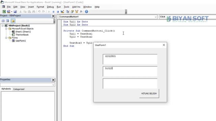Open Toolbox toolbar icon
The width and height of the screenshot is (216, 121).
[81, 12]
